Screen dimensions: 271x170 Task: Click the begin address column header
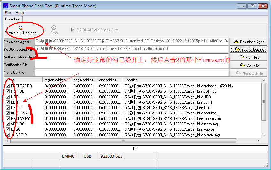(x=84, y=80)
